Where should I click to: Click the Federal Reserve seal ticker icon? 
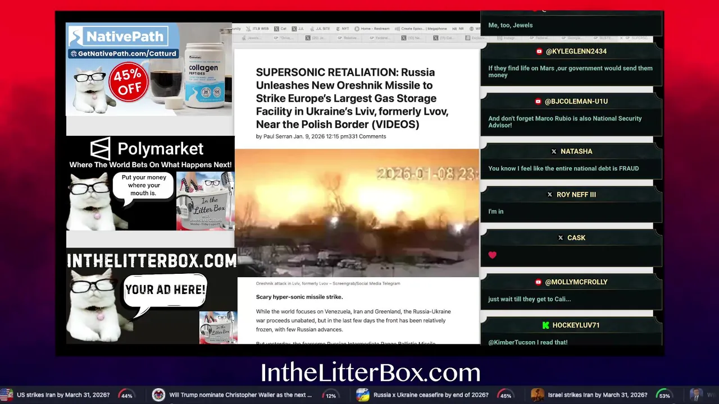[x=158, y=395]
